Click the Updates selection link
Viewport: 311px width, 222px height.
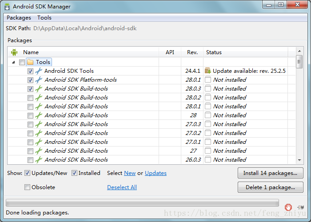click(x=155, y=173)
